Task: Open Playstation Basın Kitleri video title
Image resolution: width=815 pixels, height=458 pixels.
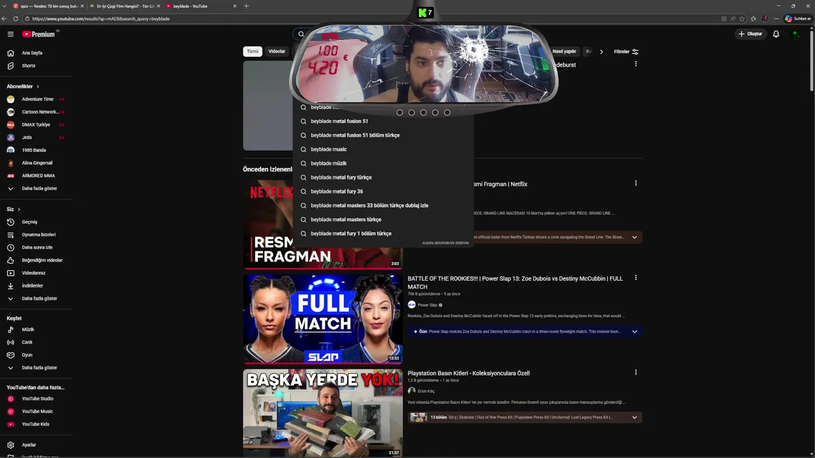Action: [x=469, y=373]
